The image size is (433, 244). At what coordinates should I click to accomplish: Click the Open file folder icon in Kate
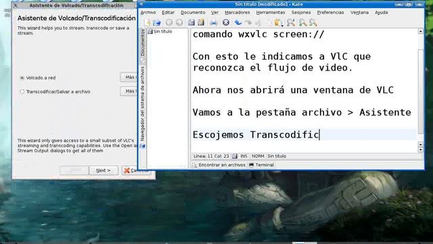pyautogui.click(x=157, y=22)
